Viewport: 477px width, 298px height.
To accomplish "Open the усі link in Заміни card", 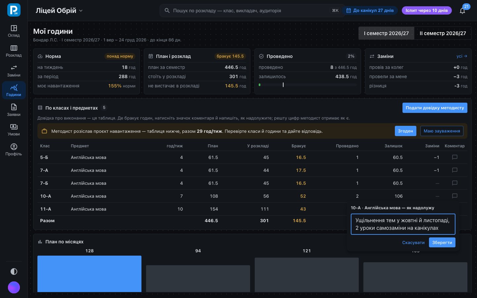I will coord(462,56).
